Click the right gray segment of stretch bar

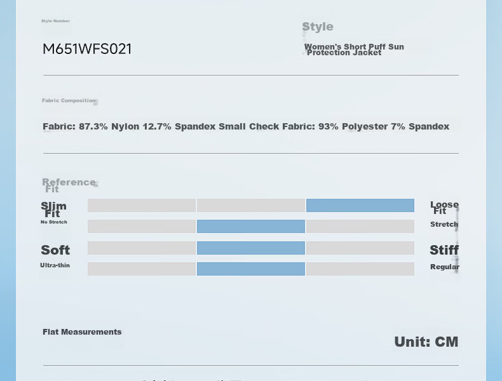coord(360,226)
